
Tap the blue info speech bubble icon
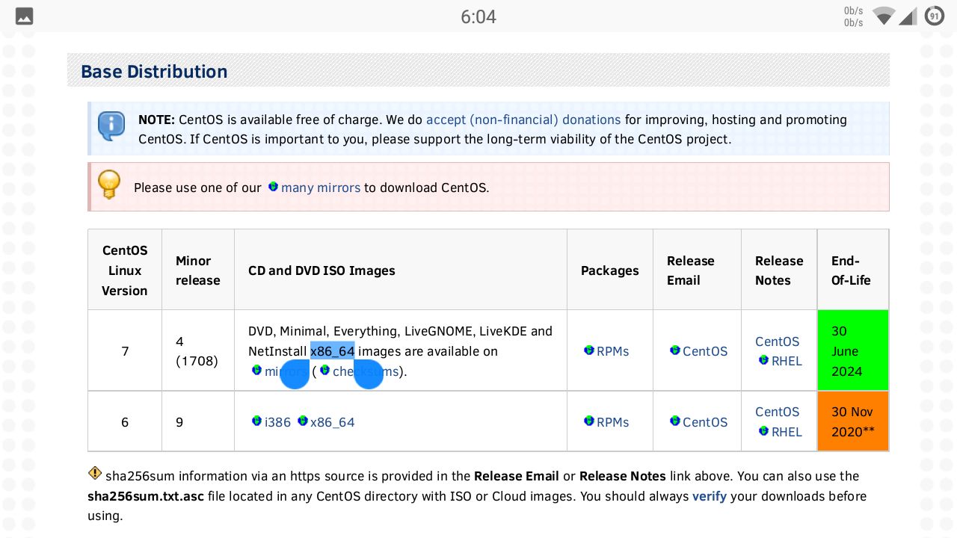pyautogui.click(x=111, y=126)
